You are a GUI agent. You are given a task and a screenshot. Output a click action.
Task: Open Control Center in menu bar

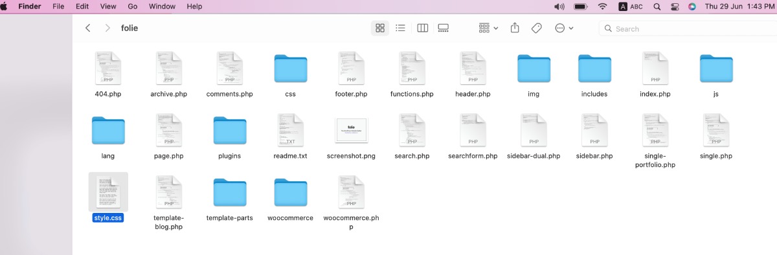coord(674,6)
